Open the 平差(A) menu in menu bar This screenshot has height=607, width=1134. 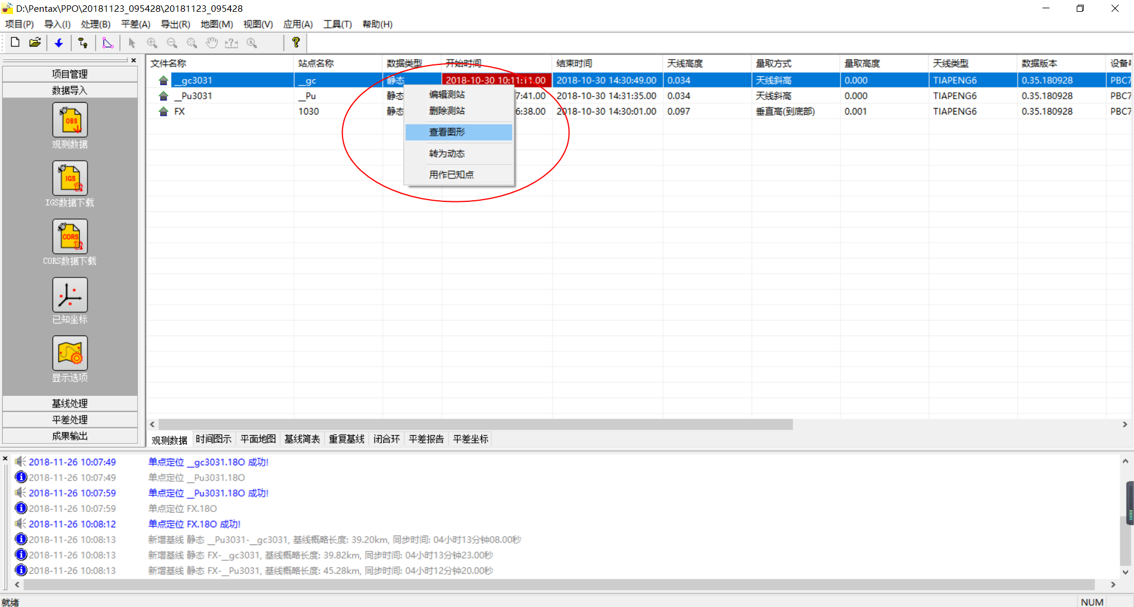click(135, 24)
